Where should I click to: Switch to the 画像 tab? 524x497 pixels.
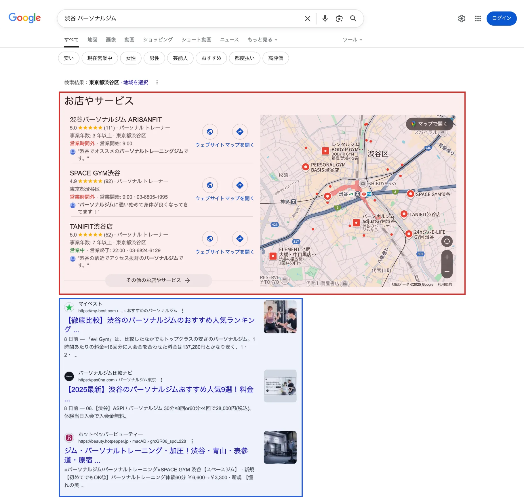(111, 40)
